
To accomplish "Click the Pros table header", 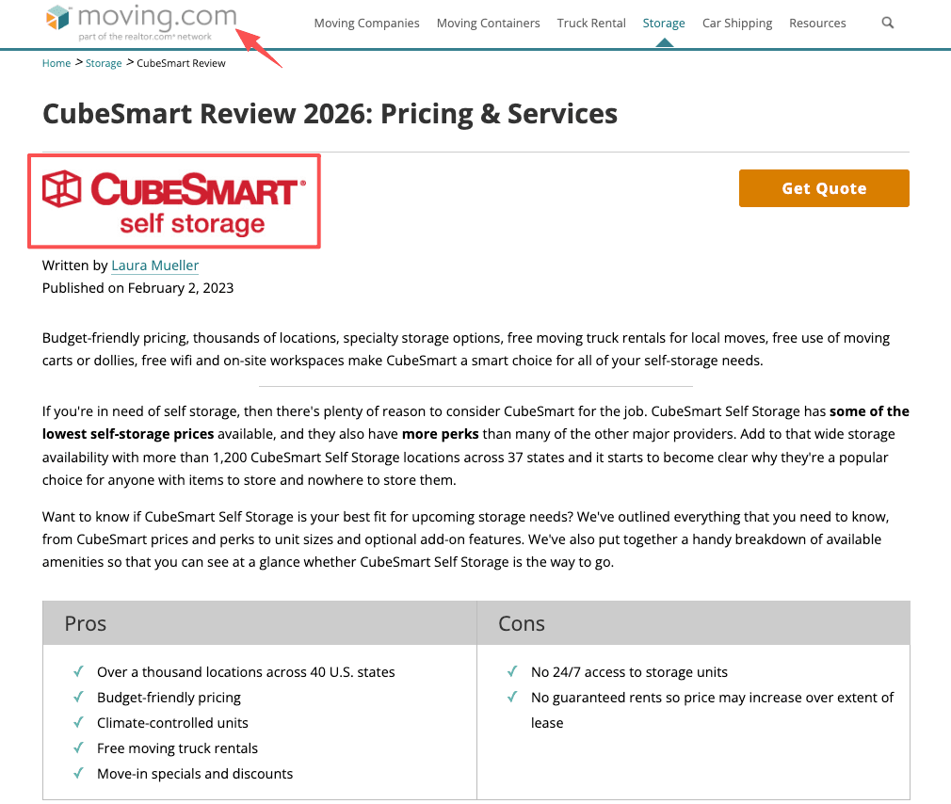I will tap(85, 622).
